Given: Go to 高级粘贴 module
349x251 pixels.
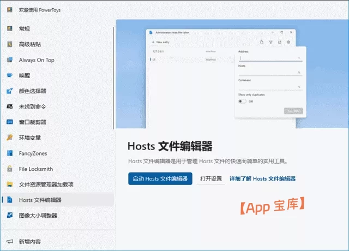Looking at the screenshot, I should pyautogui.click(x=58, y=44).
